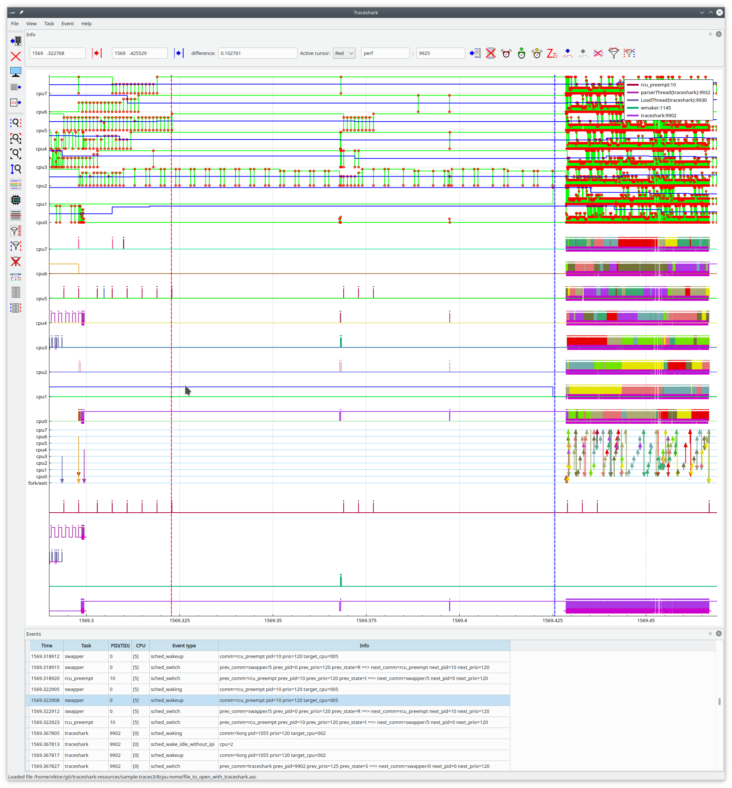Viewport: 732px width, 788px height.
Task: Click the sleeping Zzz icon in toolbar
Action: [552, 53]
